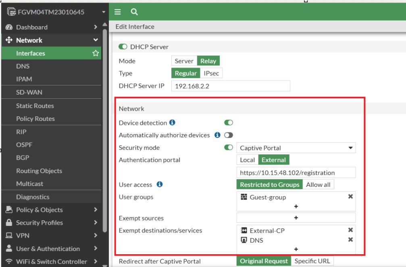Click the Security Profiles padlock icon

[9, 222]
